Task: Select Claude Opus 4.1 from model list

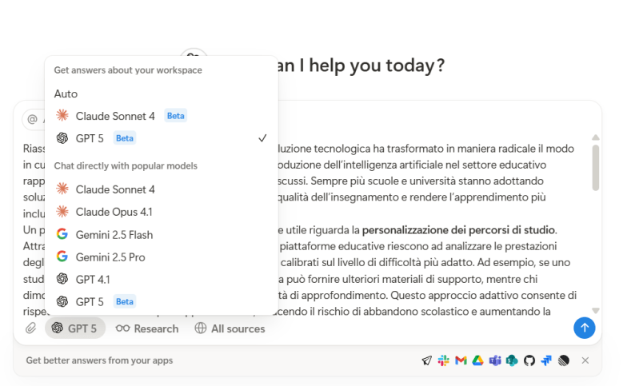Action: (114, 212)
